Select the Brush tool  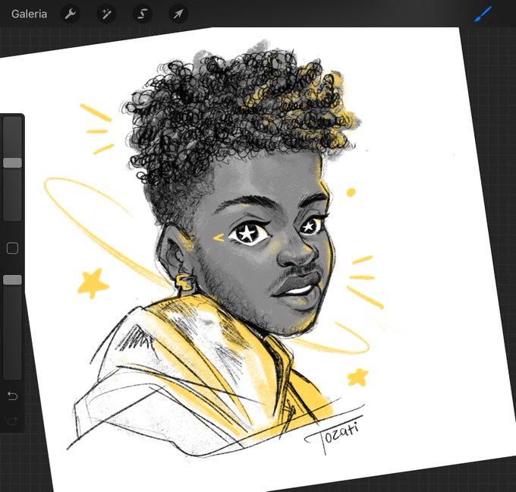[x=483, y=14]
